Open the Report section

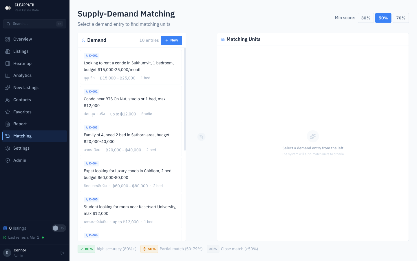pos(20,124)
